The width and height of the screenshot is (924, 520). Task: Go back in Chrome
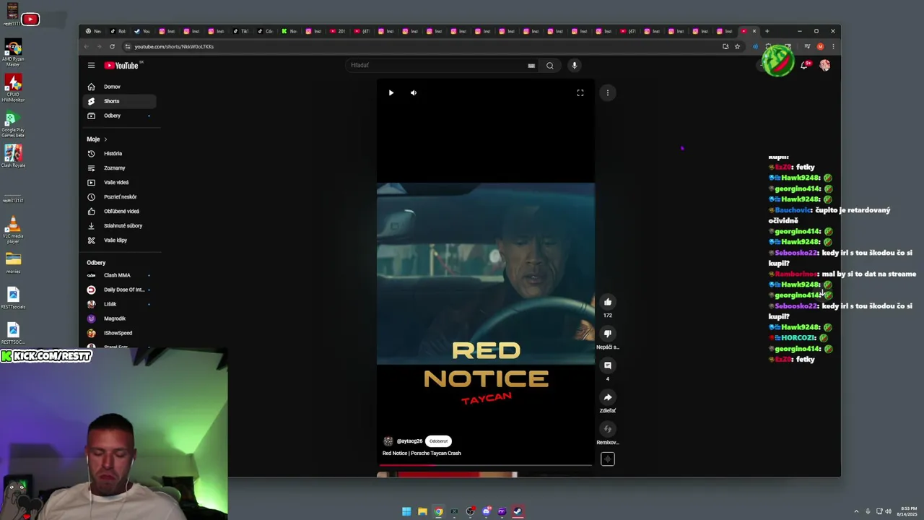(x=86, y=47)
